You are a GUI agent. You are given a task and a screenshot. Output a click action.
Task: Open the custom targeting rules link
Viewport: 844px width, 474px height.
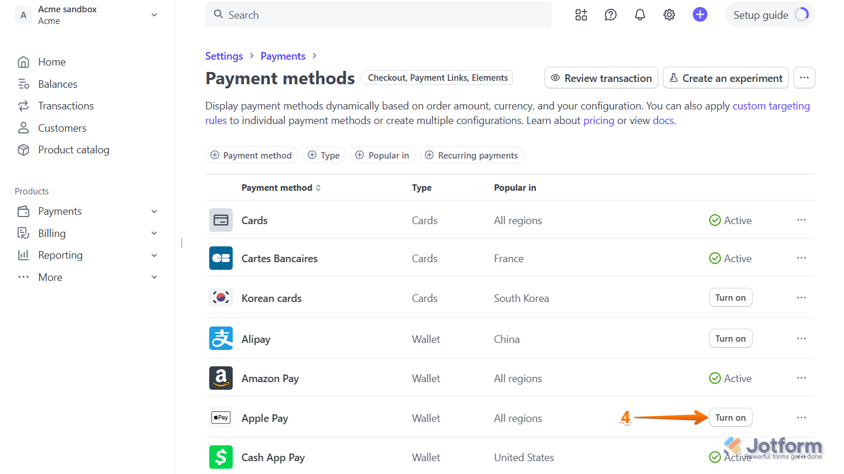pyautogui.click(x=771, y=105)
